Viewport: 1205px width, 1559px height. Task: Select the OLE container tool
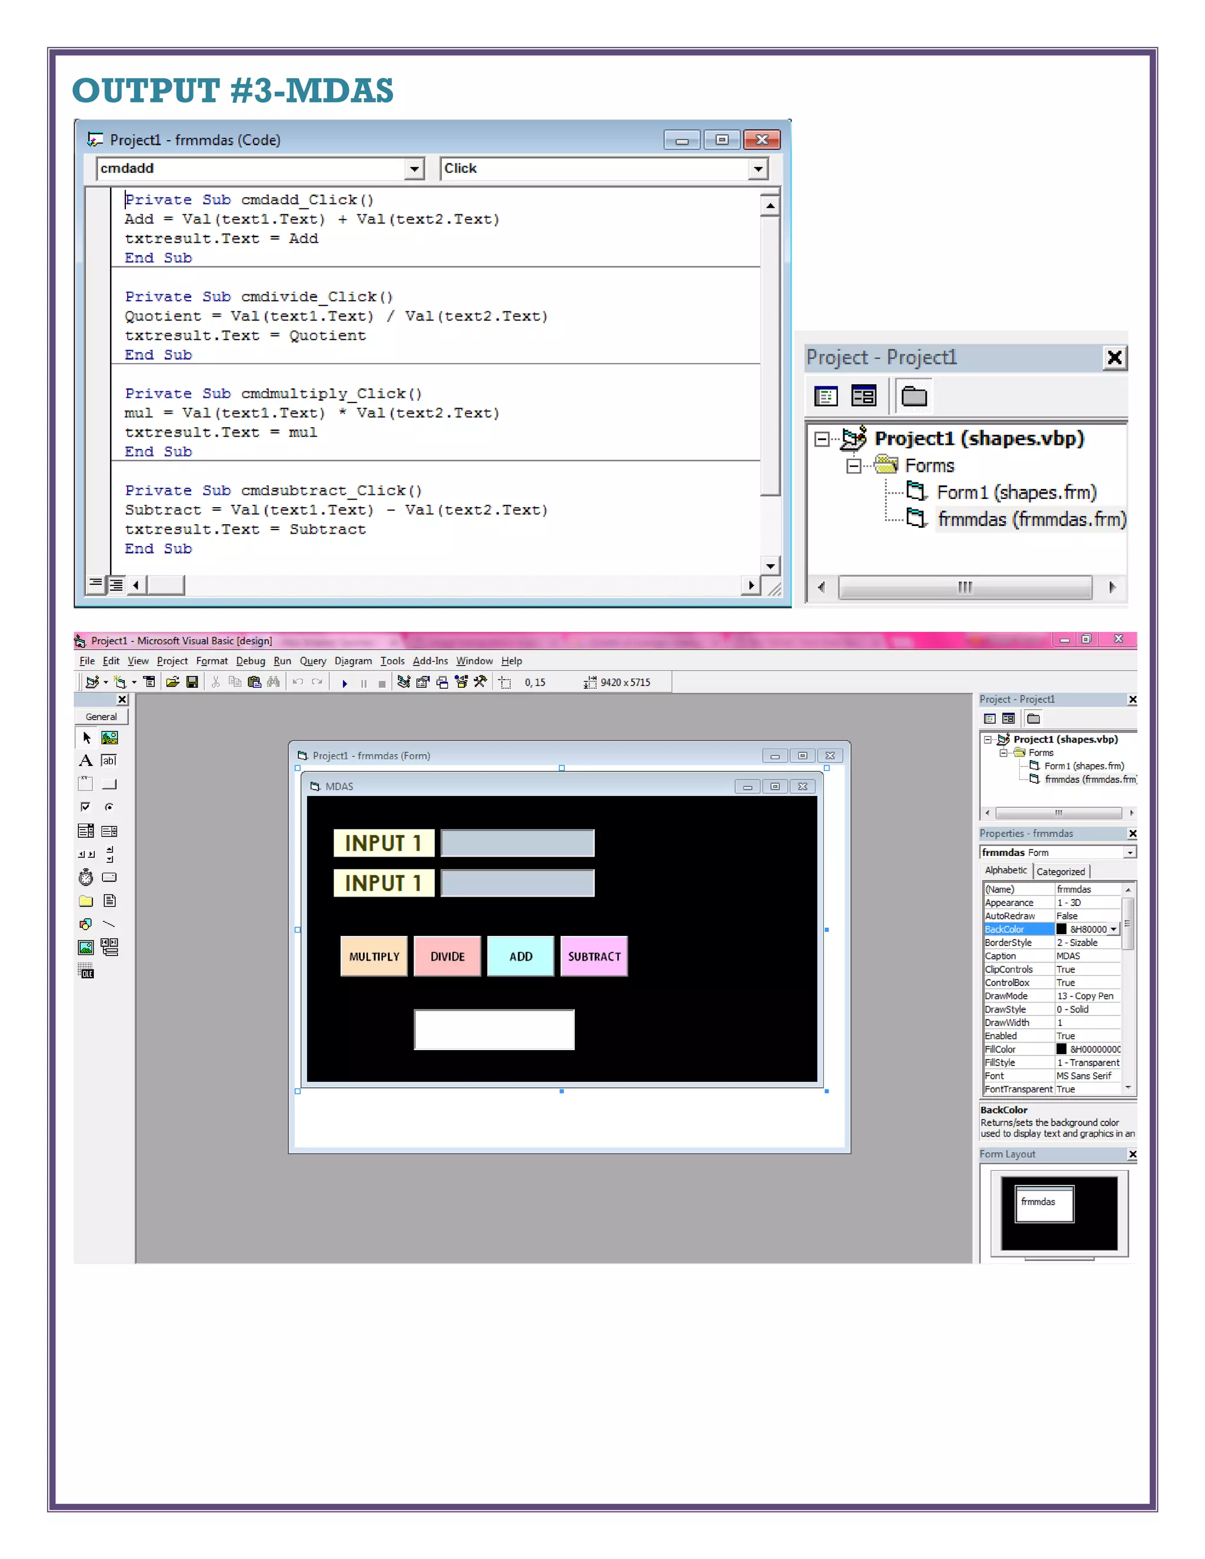pos(86,971)
